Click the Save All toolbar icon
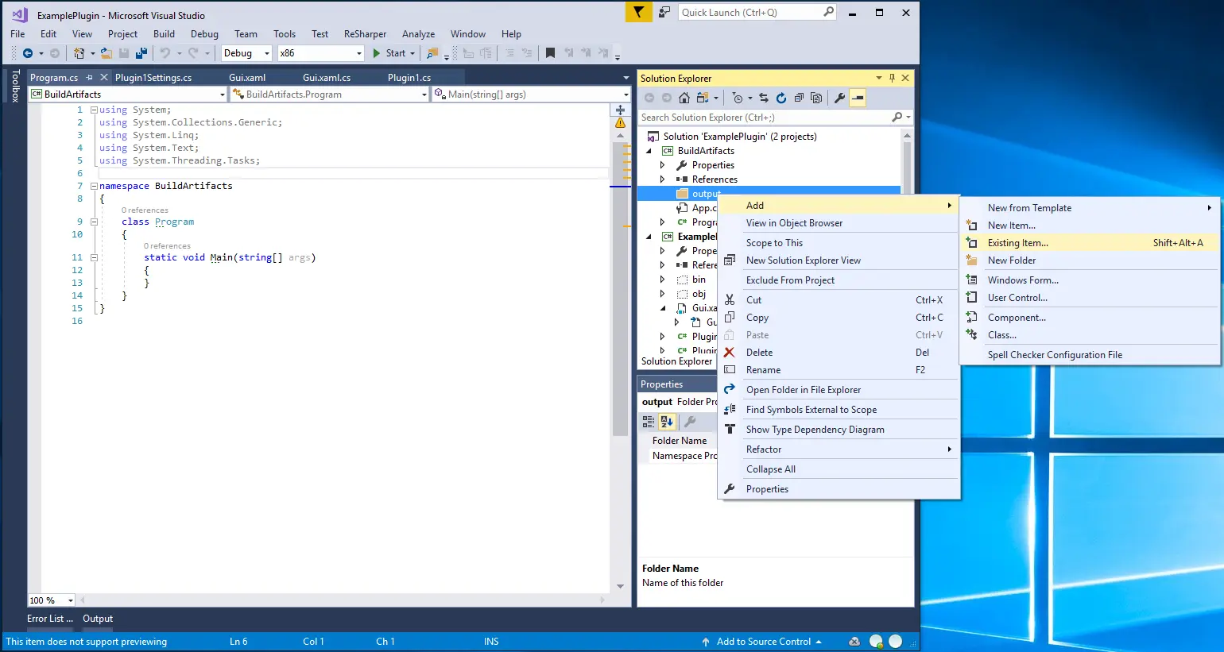1224x652 pixels. click(141, 53)
